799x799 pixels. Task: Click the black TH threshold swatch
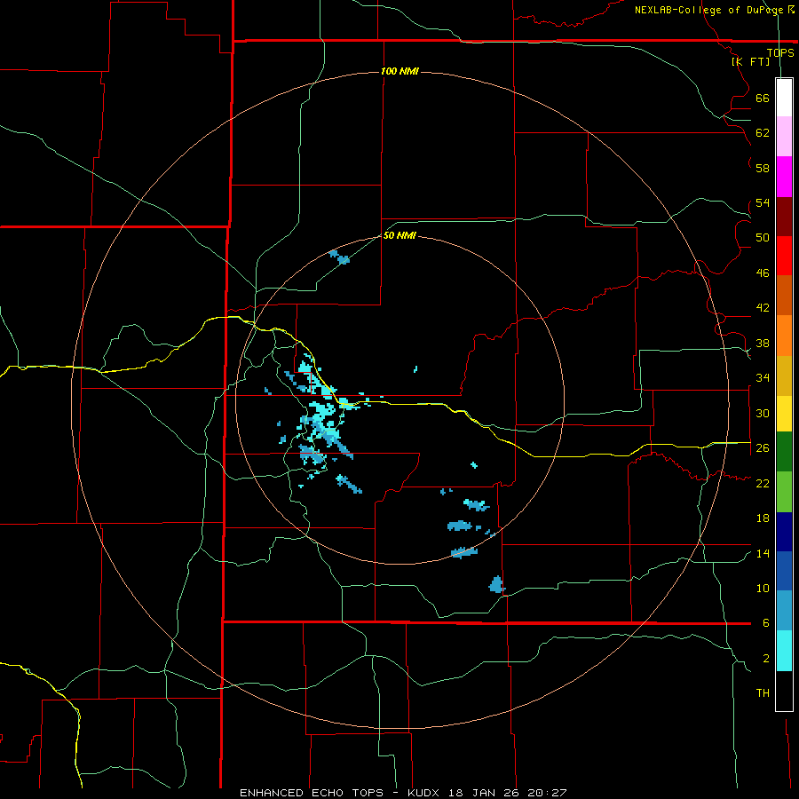coord(784,691)
